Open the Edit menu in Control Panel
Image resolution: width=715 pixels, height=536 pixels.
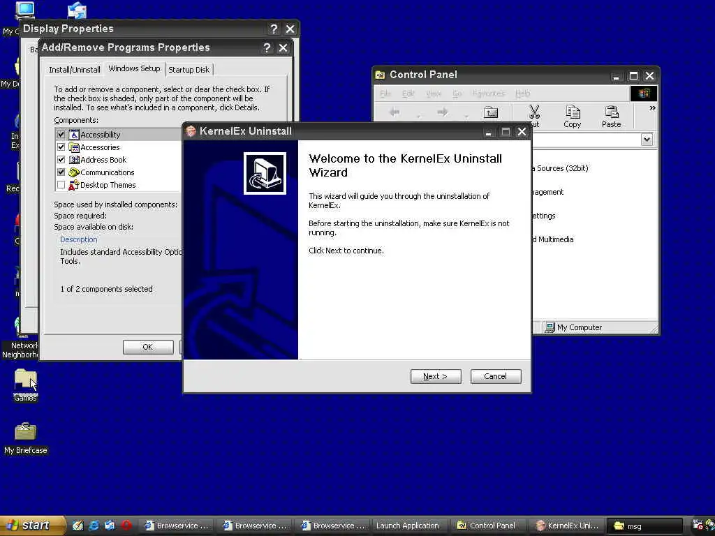click(x=408, y=94)
